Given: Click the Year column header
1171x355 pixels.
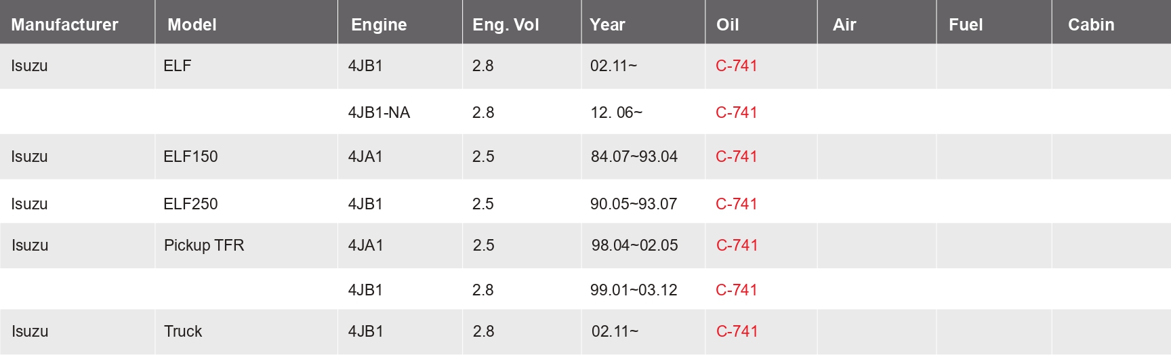Looking at the screenshot, I should pos(607,25).
